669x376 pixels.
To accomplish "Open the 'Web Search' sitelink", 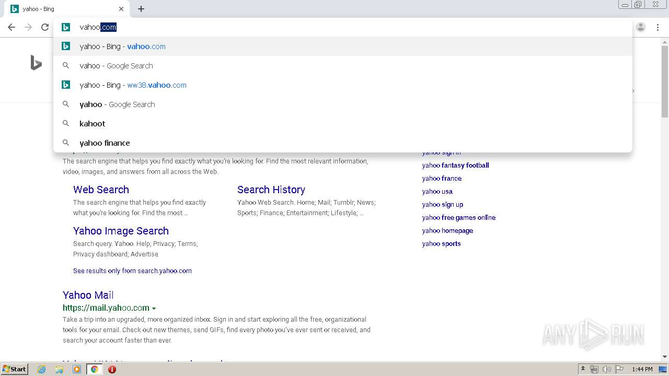I will pyautogui.click(x=101, y=190).
